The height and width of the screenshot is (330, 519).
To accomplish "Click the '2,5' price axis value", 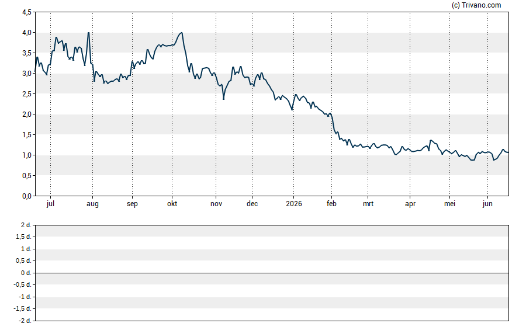I will 27,94.
